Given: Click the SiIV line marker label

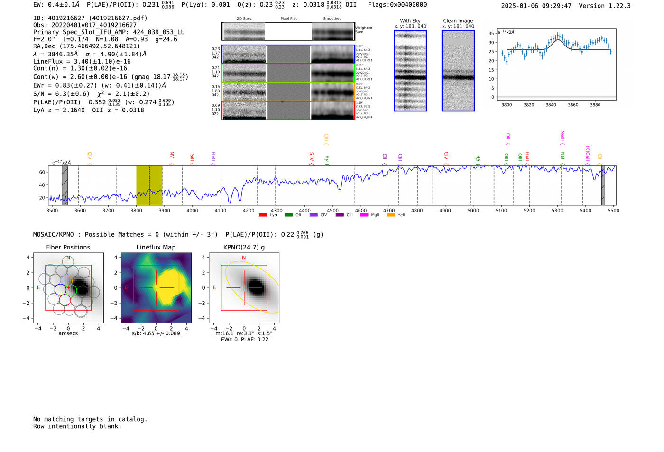Looking at the screenshot, I should click(x=312, y=158).
